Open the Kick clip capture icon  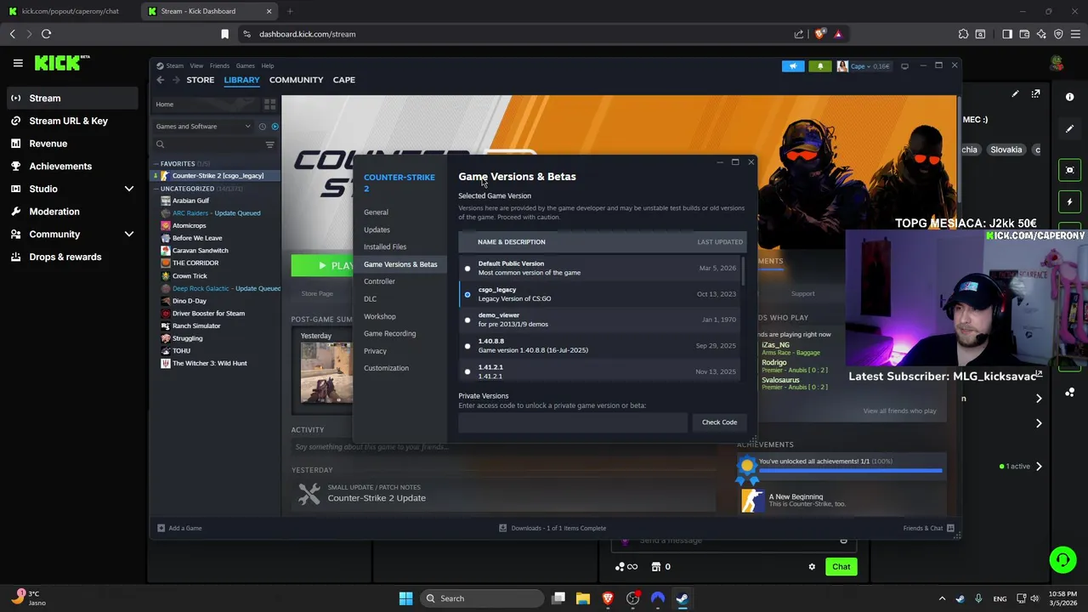[1069, 170]
